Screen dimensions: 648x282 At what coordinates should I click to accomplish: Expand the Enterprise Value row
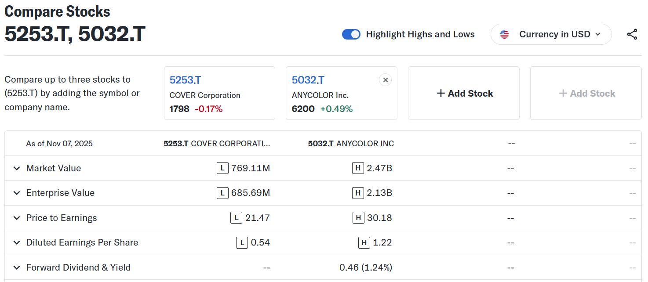17,193
